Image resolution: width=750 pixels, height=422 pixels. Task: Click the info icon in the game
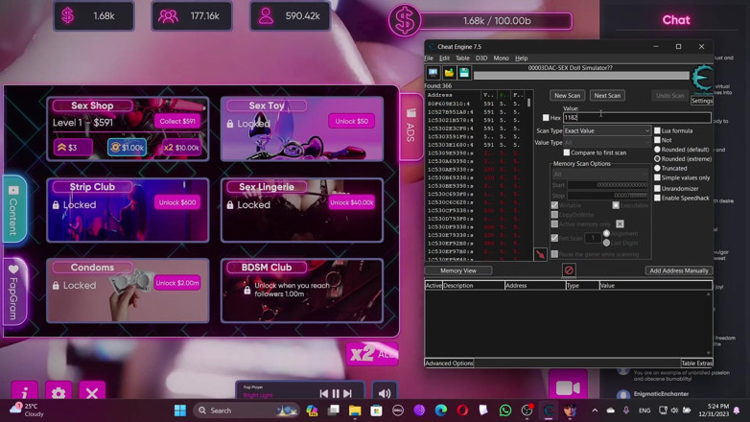coord(24,392)
